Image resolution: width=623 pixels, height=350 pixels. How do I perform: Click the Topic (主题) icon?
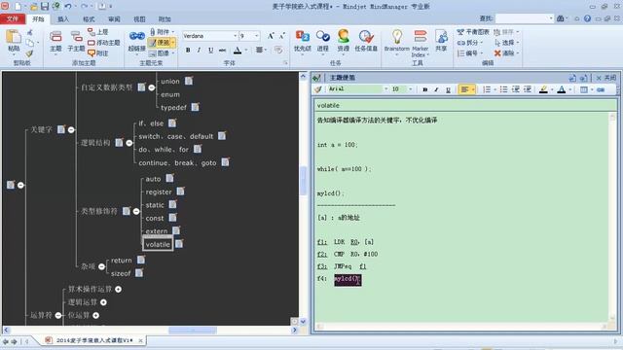(55, 37)
